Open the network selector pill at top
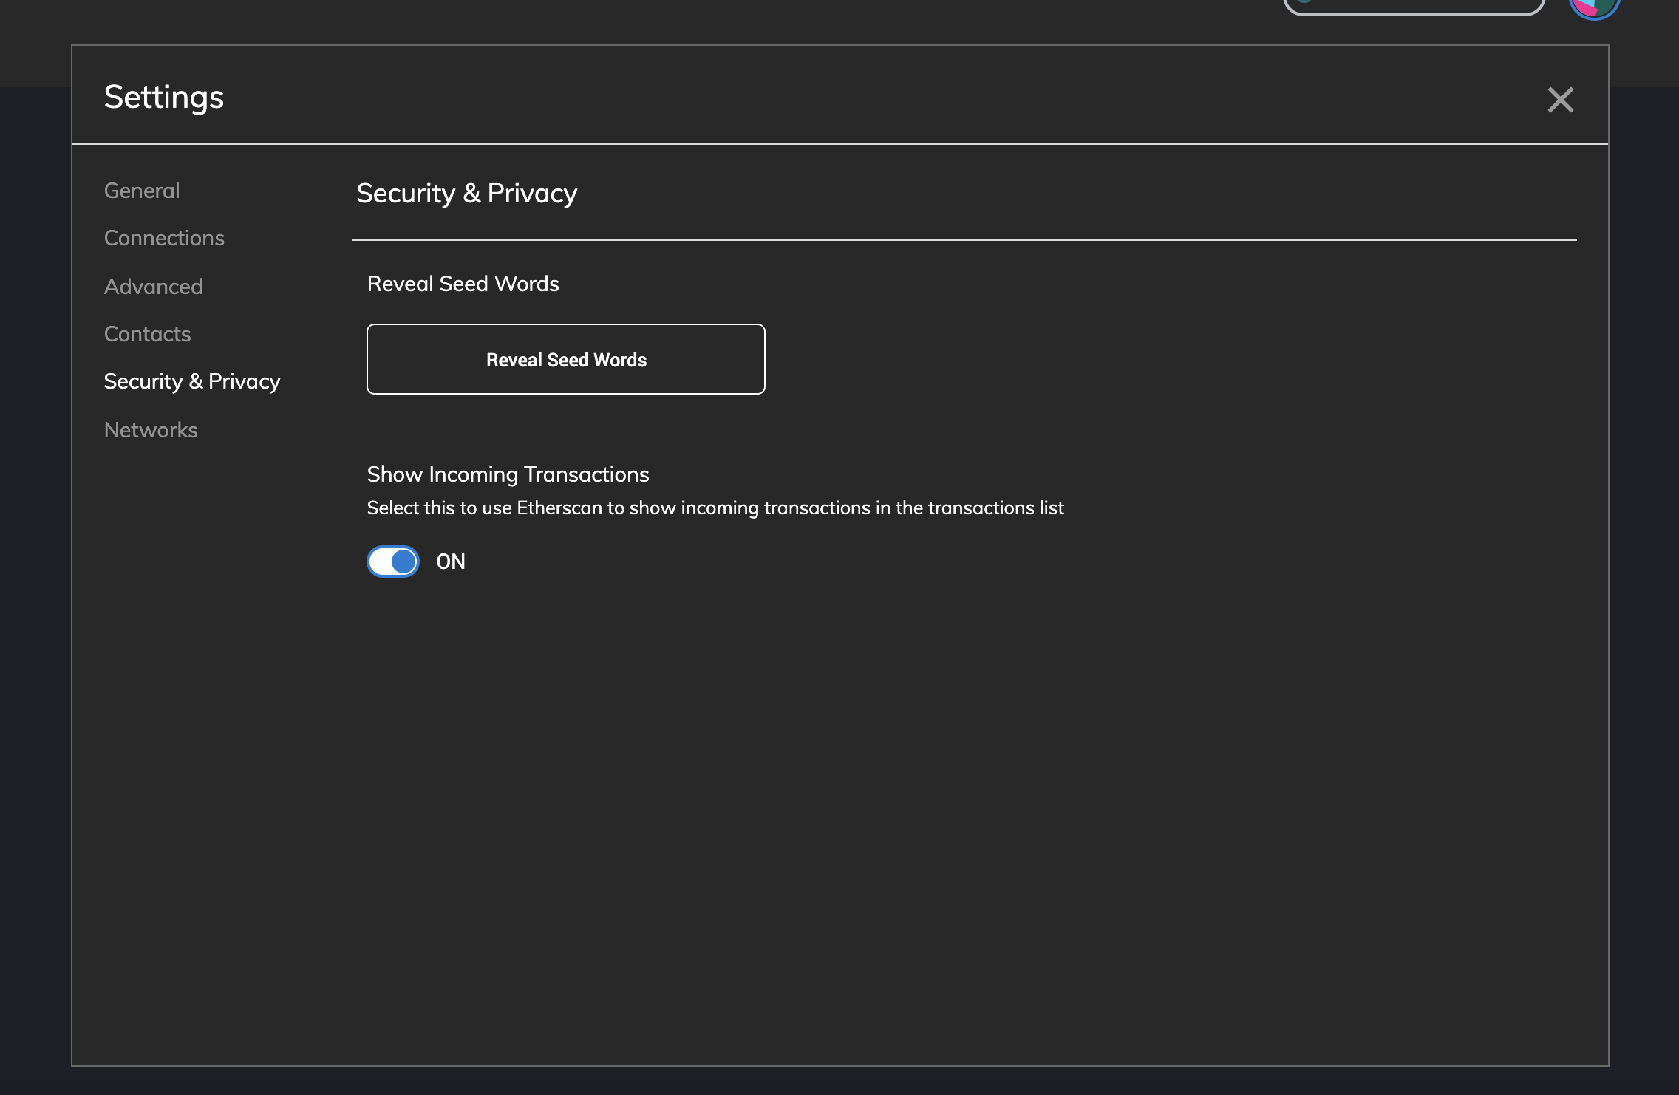Screen dimensions: 1679x1095 coord(1413,7)
